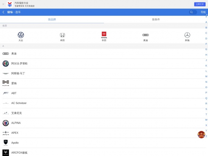Jump to letter M in index
This screenshot has height=156, width=208.
[206, 76]
